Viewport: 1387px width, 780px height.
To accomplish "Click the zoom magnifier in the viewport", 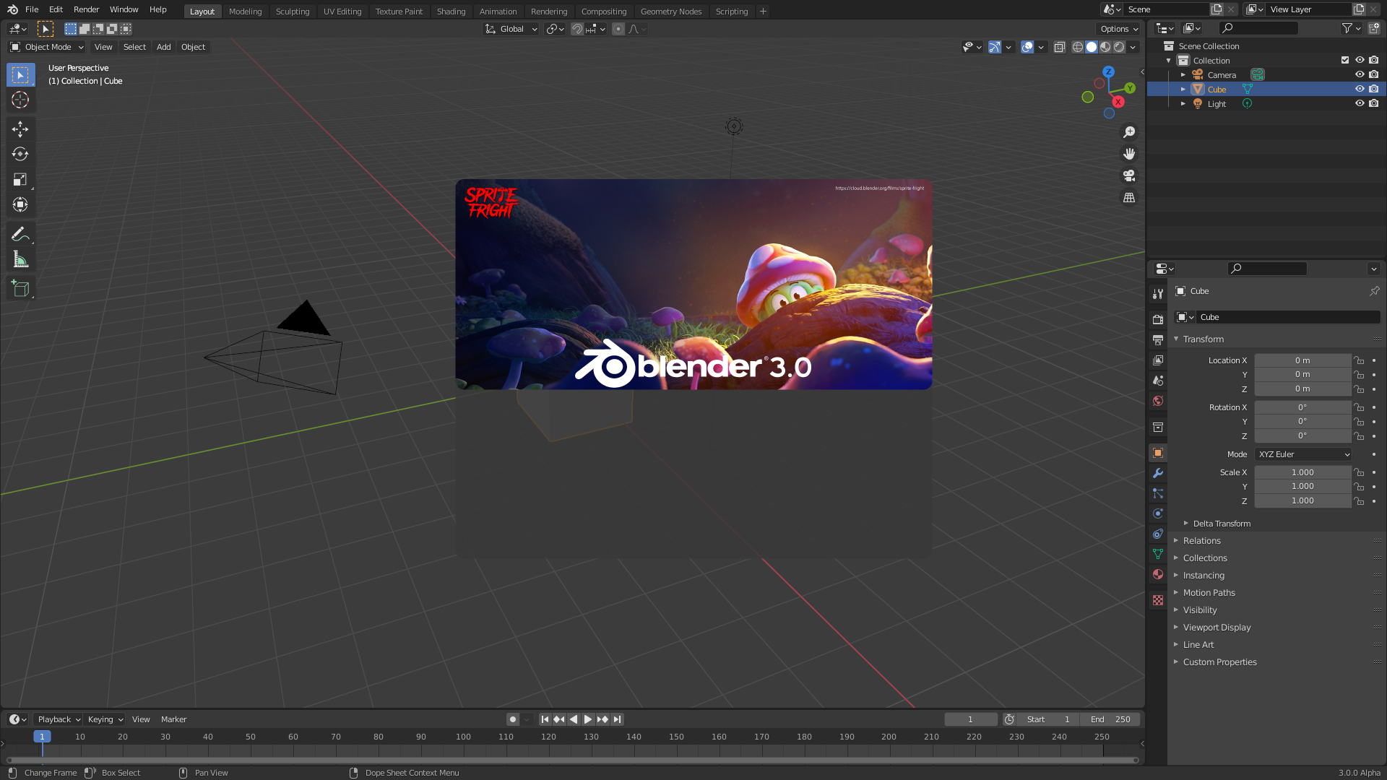I will 1129,132.
